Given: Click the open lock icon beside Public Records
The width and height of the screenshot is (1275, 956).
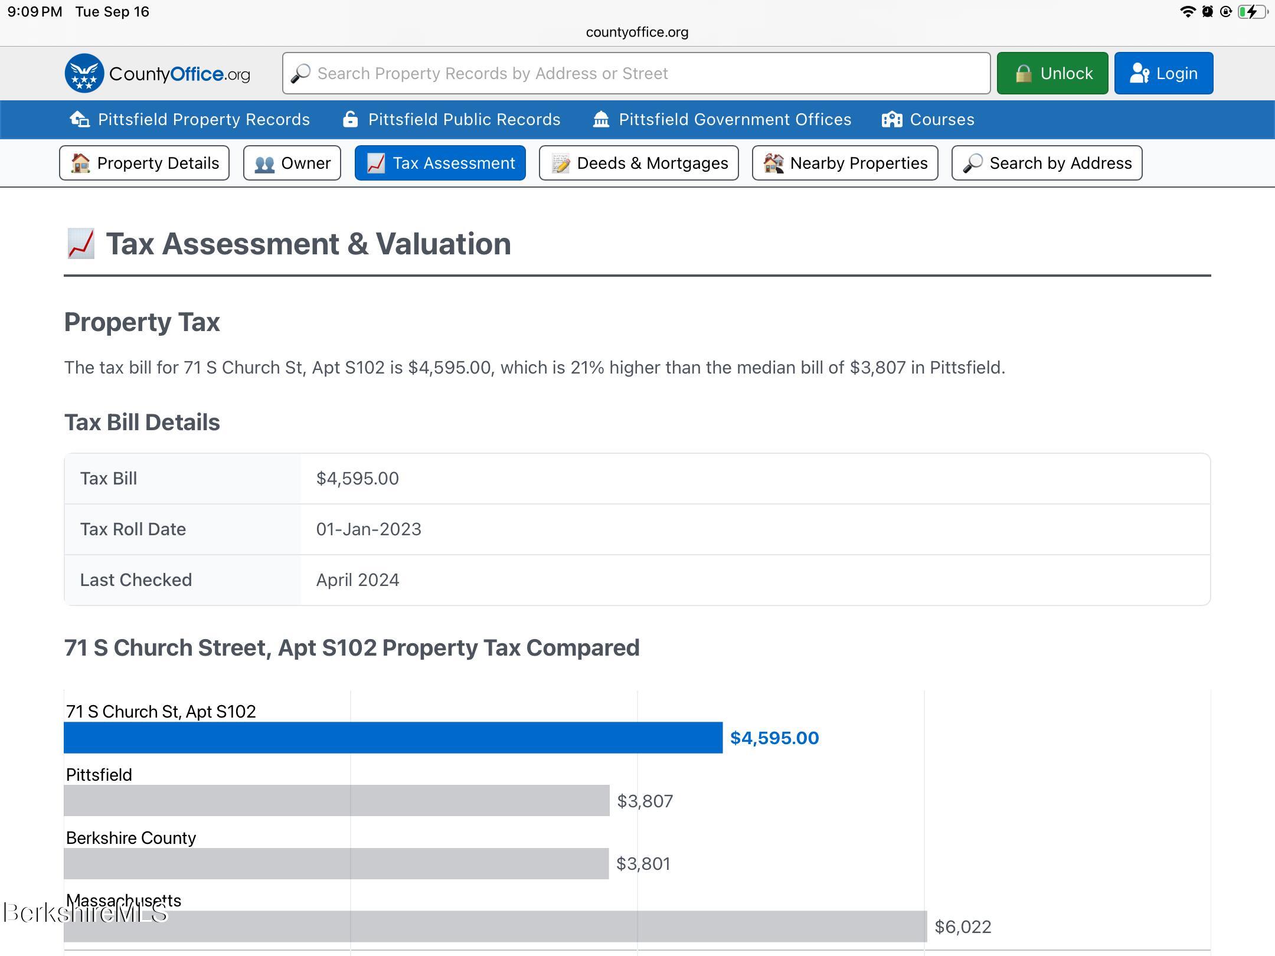Looking at the screenshot, I should tap(350, 119).
